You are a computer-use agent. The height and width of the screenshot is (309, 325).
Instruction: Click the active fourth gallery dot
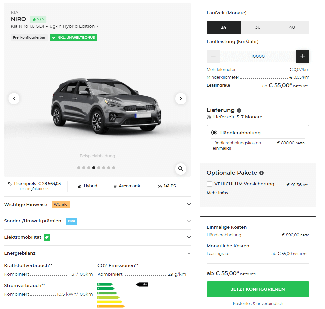[x=94, y=168]
